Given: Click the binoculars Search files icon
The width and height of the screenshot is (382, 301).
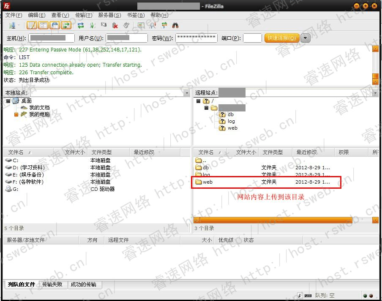Looking at the screenshot, I should pos(175,25).
